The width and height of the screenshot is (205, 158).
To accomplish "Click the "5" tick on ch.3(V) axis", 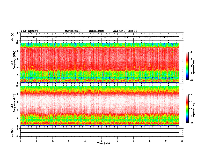I will click(x=18, y=129).
